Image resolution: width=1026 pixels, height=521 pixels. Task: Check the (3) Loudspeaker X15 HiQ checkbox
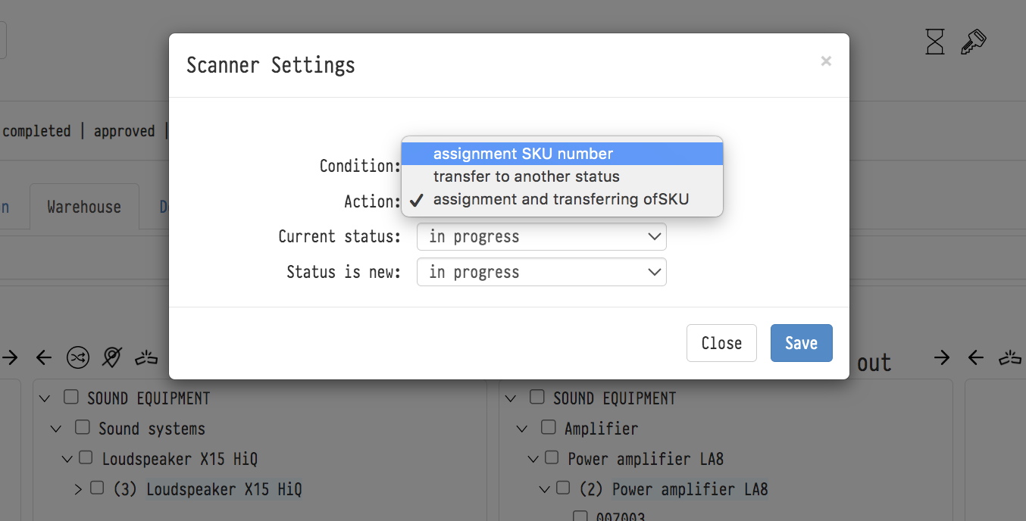coord(97,488)
